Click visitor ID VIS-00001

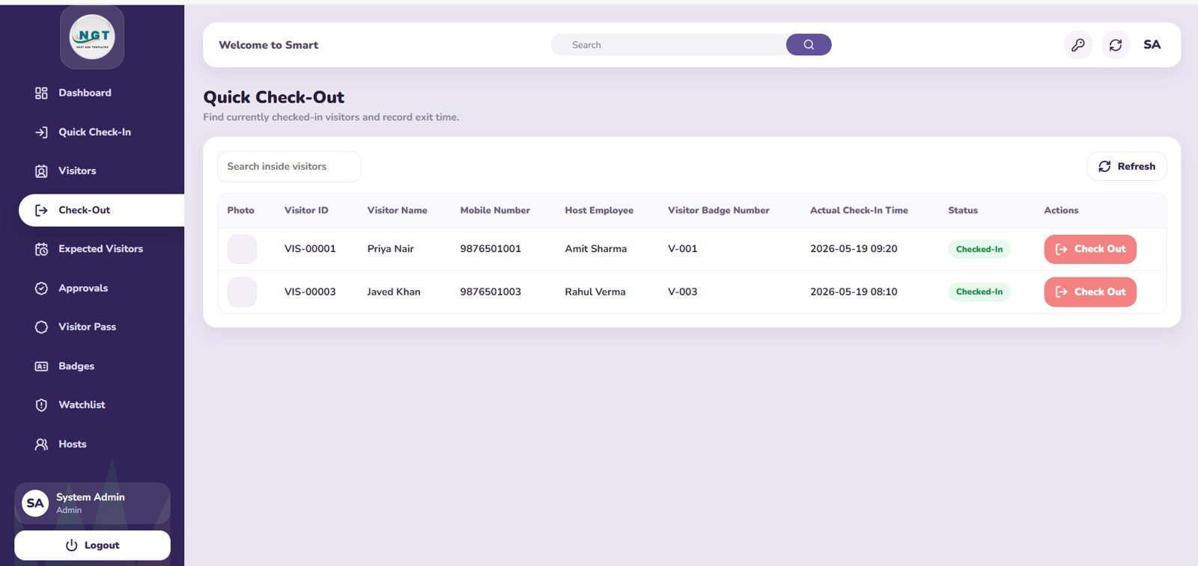tap(310, 249)
